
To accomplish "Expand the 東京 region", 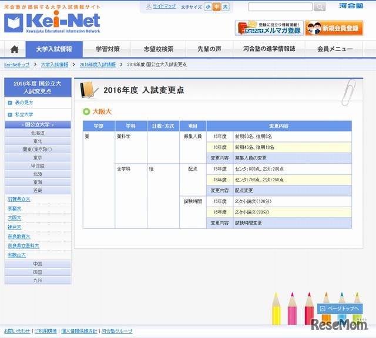I will click(38, 158).
